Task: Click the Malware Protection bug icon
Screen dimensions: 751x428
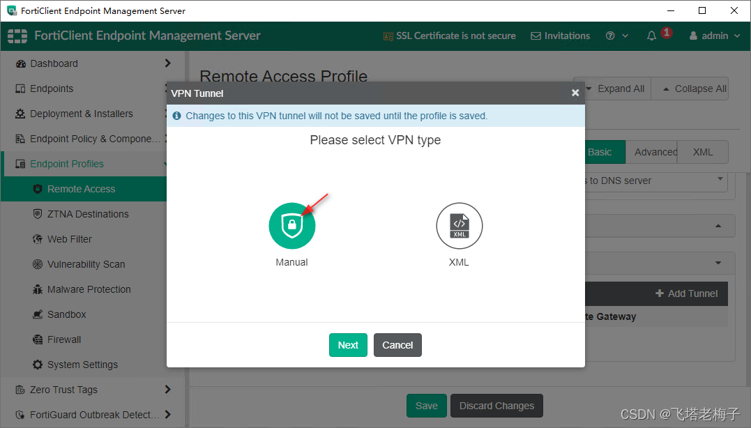Action: 38,289
